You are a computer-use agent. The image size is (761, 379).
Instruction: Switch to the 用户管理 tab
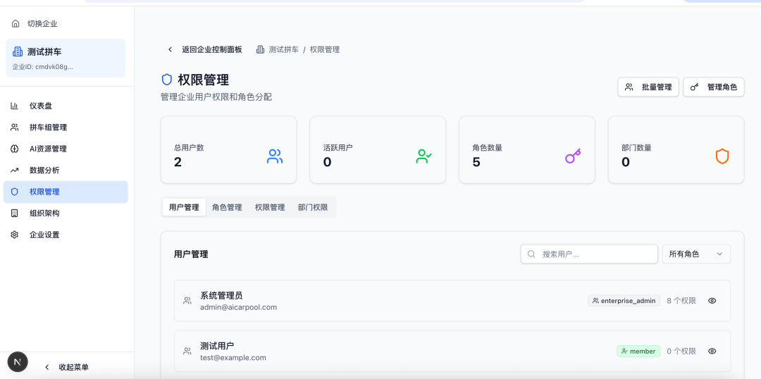(x=184, y=207)
